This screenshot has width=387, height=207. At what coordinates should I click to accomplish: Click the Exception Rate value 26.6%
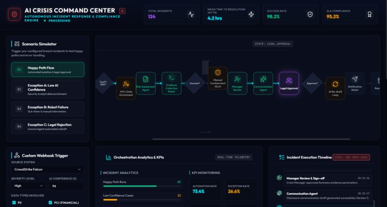234,192
